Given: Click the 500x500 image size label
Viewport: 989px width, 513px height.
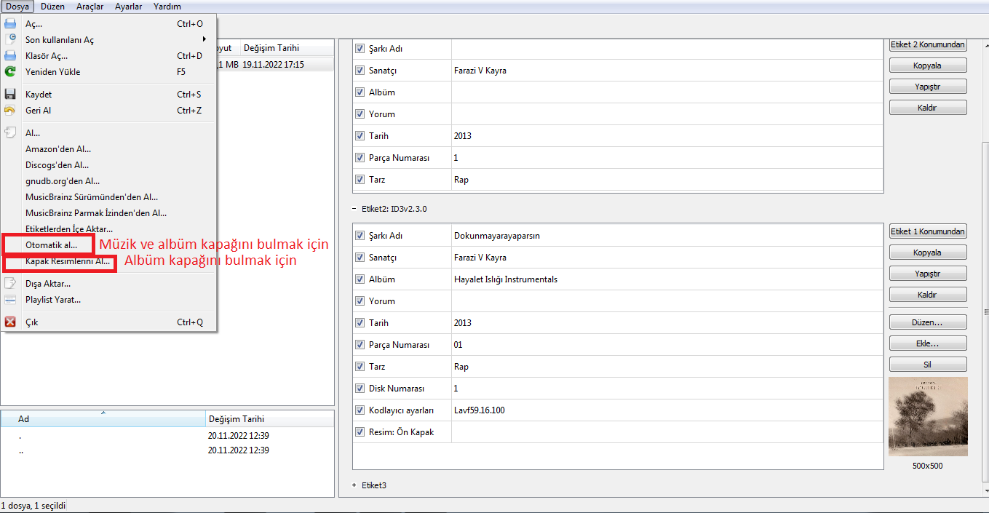Looking at the screenshot, I should 928,466.
